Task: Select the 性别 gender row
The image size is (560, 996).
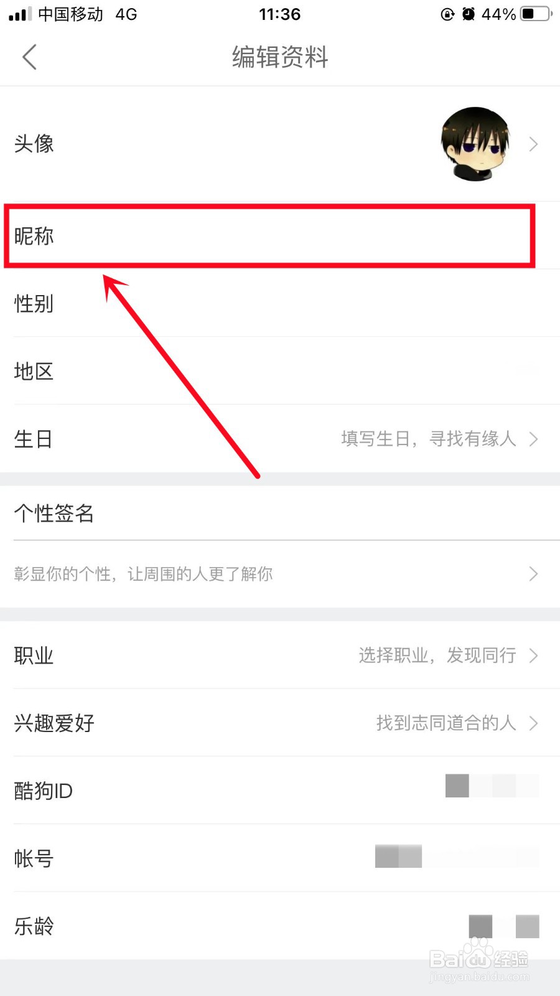Action: [x=280, y=304]
